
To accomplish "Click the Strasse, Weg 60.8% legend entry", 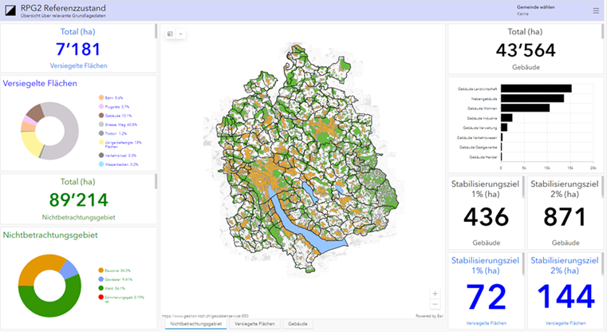I will click(x=118, y=125).
